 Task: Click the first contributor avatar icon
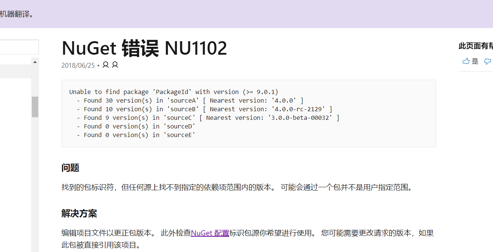pyautogui.click(x=106, y=65)
